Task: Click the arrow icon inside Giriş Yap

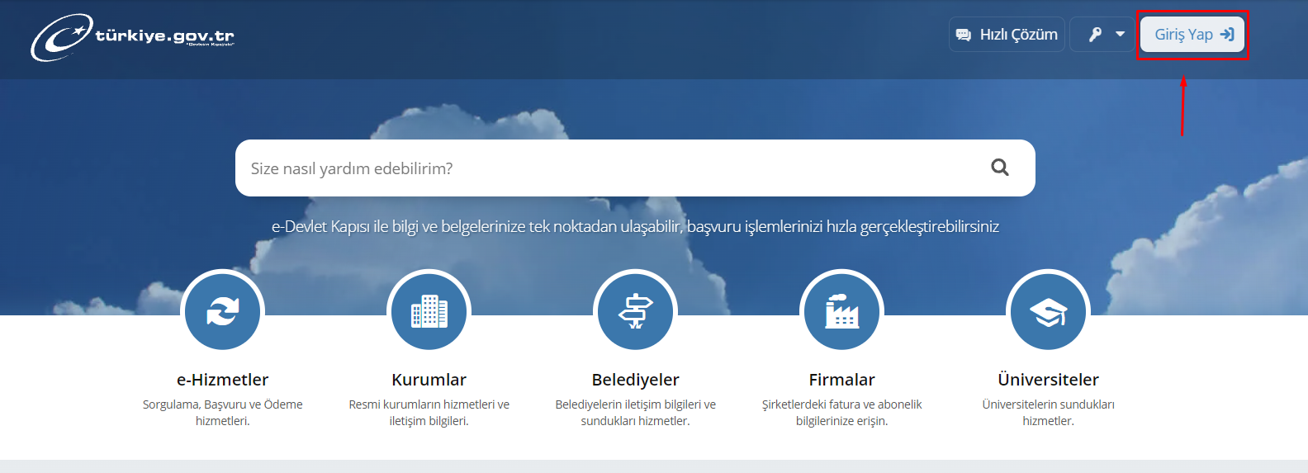Action: tap(1227, 35)
